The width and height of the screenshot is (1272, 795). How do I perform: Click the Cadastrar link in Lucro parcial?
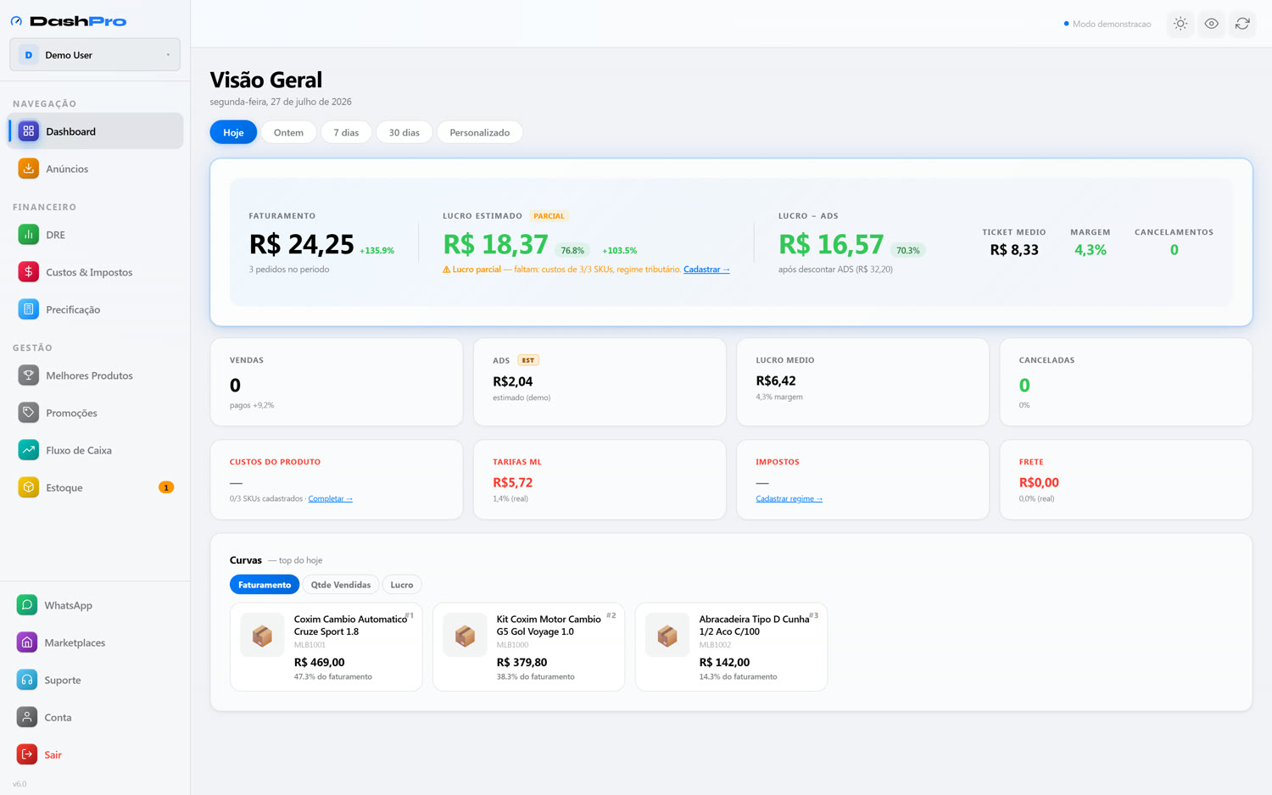(x=706, y=270)
